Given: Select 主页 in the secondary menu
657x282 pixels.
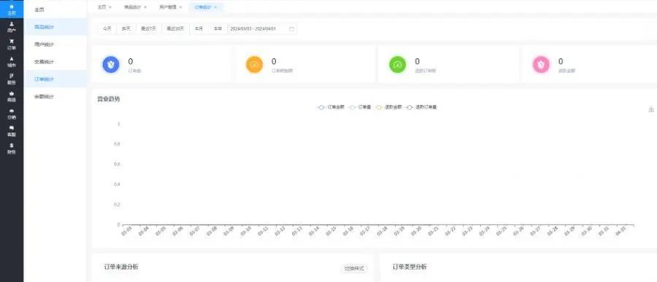Looking at the screenshot, I should [x=55, y=9].
